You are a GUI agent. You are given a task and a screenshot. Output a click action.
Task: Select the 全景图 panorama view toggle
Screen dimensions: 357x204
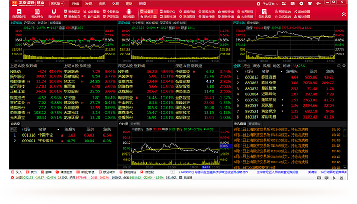pyautogui.click(x=149, y=12)
